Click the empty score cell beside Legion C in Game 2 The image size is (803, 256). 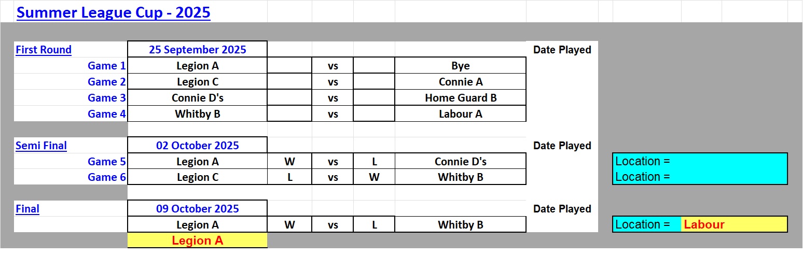[x=289, y=82]
